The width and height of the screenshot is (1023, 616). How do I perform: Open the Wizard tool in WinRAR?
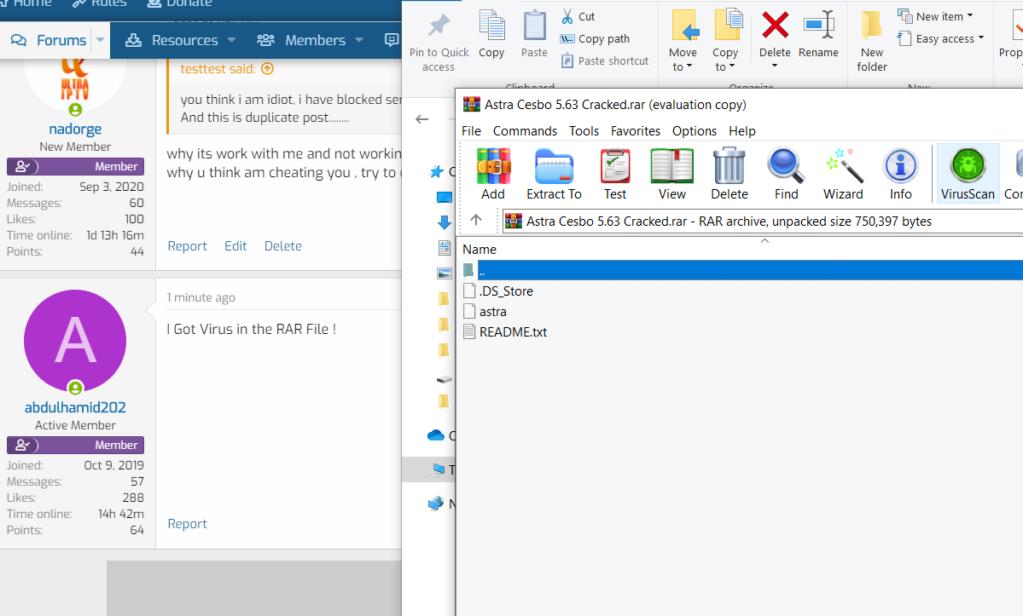(843, 174)
